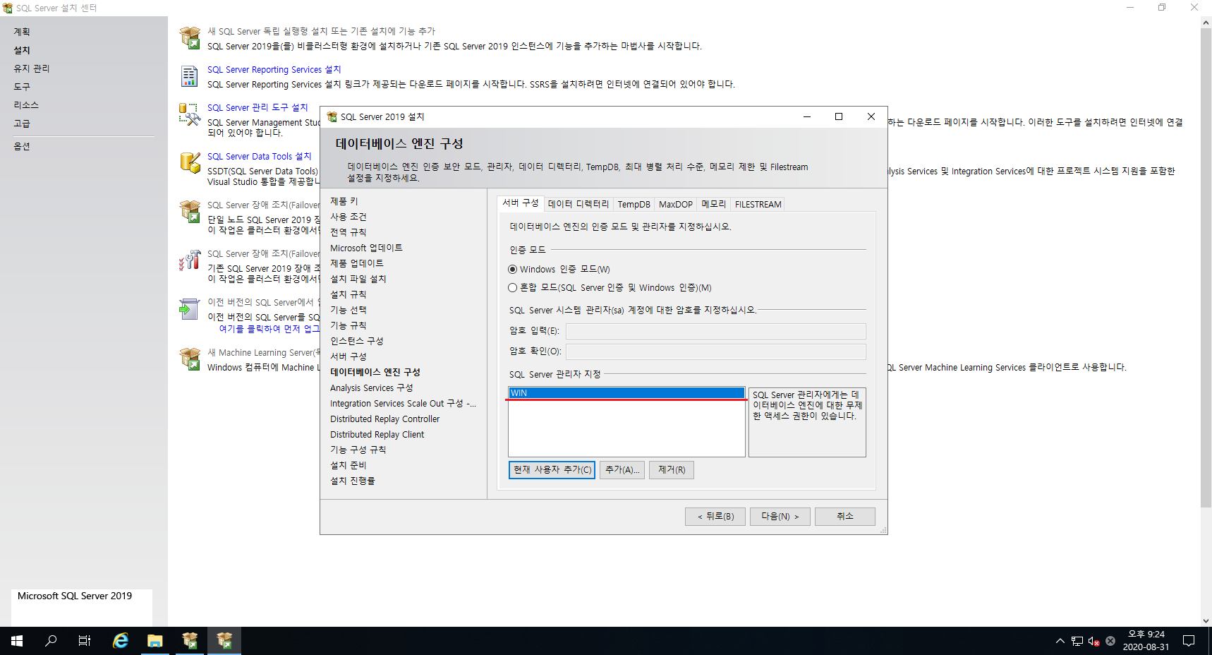Open the 옵션 page in Installation Center
This screenshot has height=655, width=1212.
click(22, 146)
